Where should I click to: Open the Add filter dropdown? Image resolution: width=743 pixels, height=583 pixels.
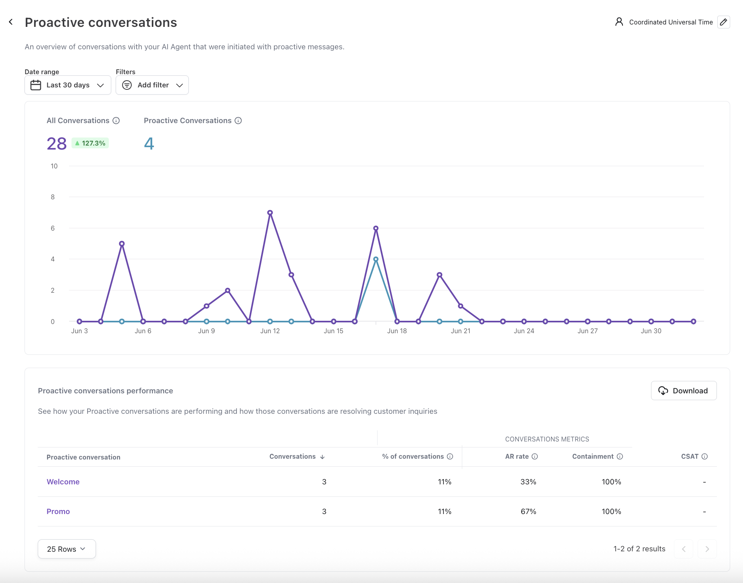point(152,85)
